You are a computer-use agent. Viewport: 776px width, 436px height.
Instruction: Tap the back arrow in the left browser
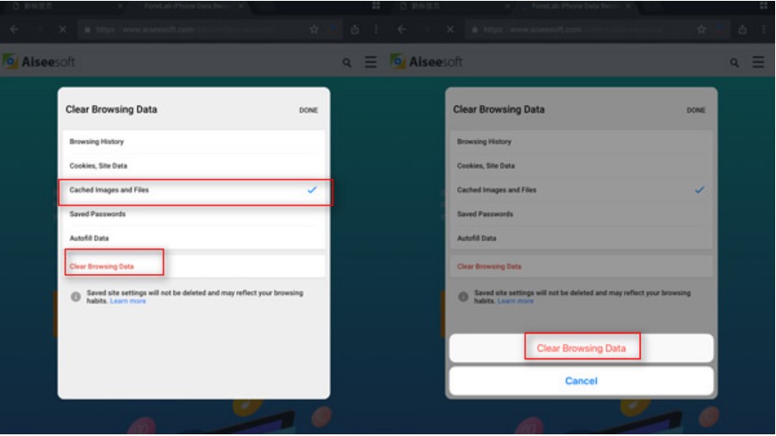pos(14,29)
